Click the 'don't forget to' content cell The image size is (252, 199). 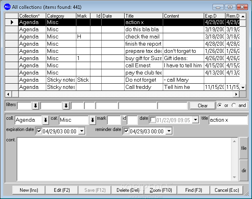point(183,51)
